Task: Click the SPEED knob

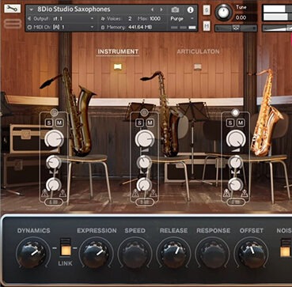Action: click(x=135, y=254)
